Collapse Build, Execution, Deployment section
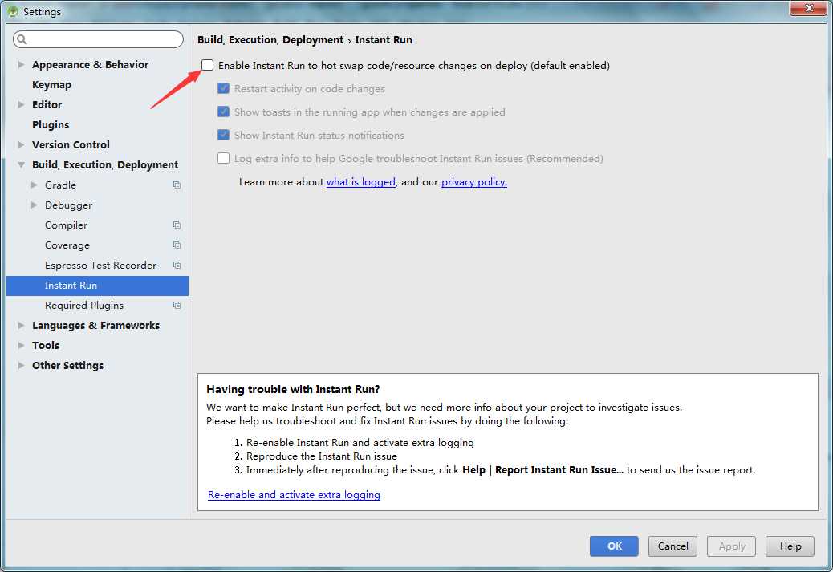 pyautogui.click(x=21, y=165)
